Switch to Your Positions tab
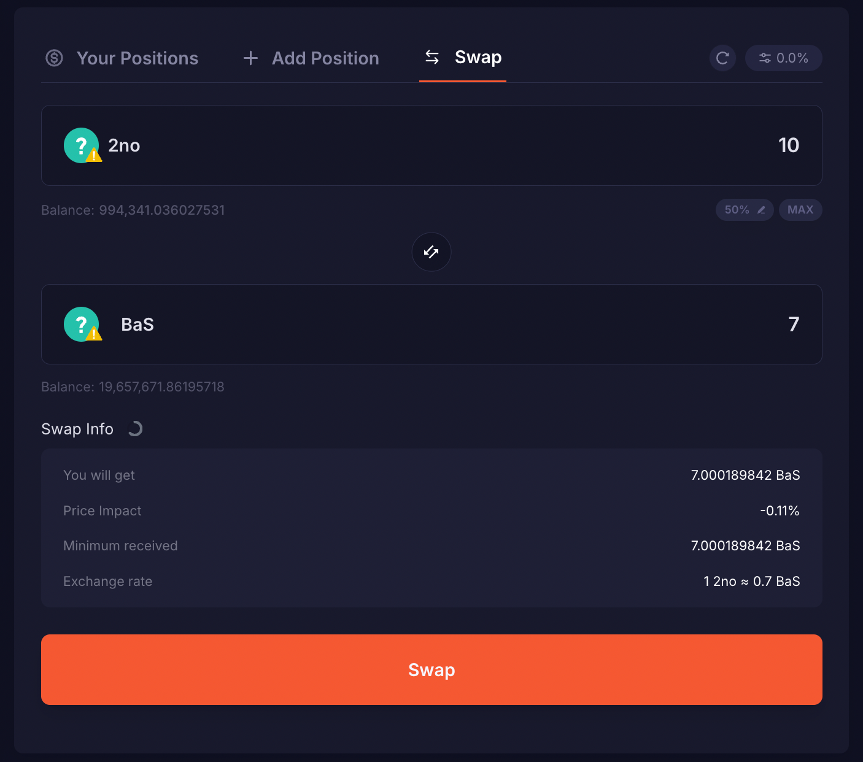The height and width of the screenshot is (762, 863). [x=137, y=58]
